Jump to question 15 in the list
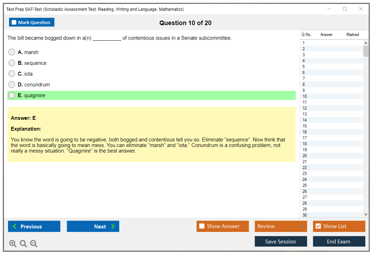 click(305, 126)
